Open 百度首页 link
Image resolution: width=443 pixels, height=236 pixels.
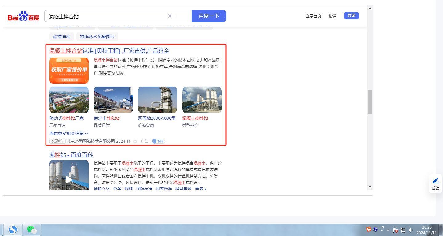313,16
